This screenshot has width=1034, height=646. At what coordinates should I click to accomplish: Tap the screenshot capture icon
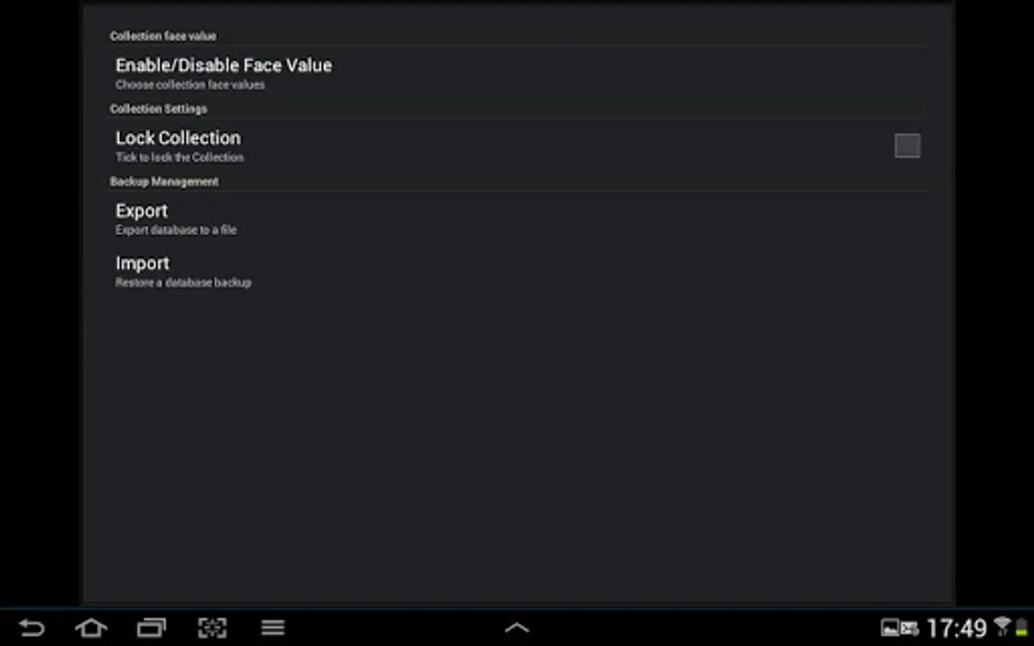[x=212, y=628]
